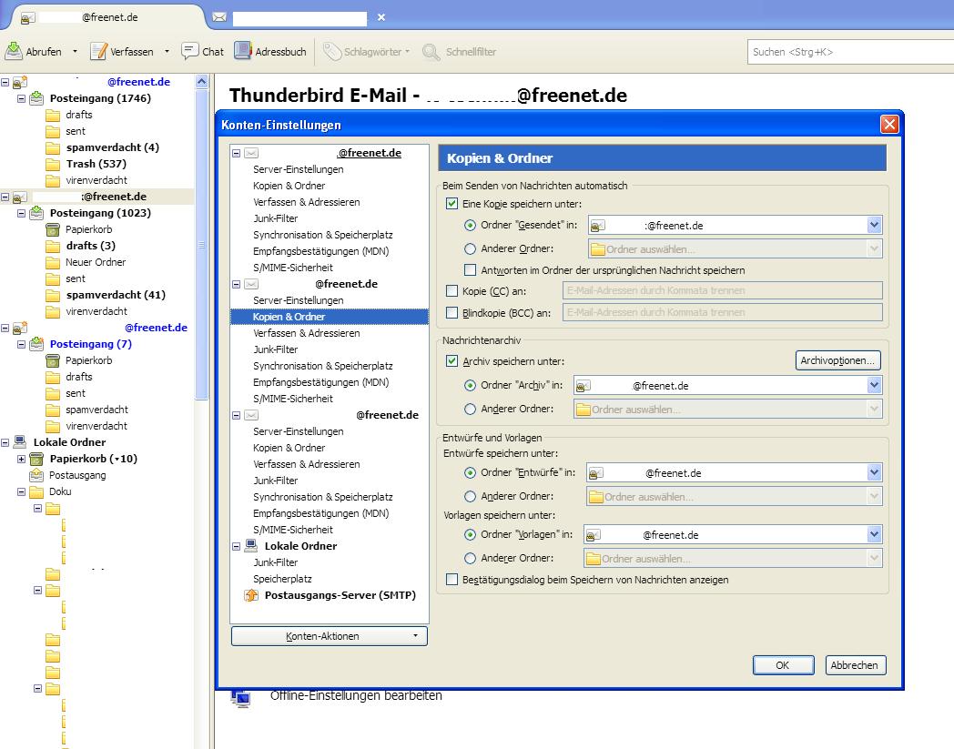
Task: Enable the Blindkopie (BCC) an checkbox
Action: [x=452, y=313]
